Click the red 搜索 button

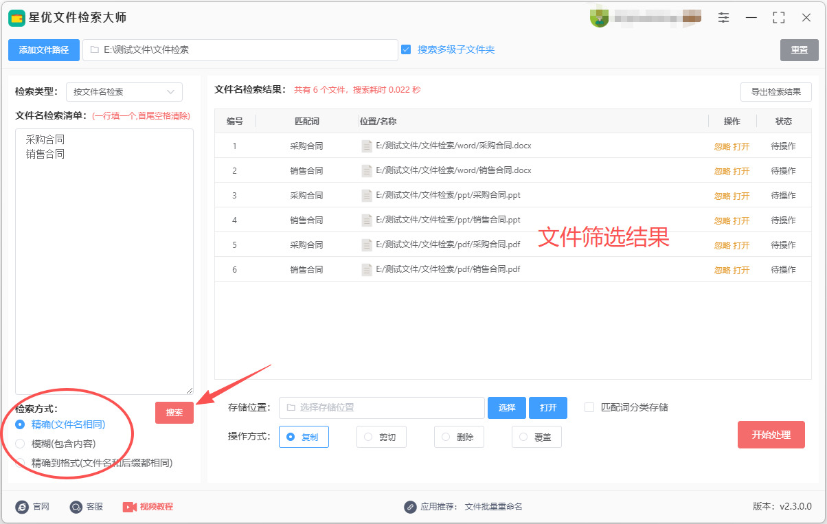(174, 413)
